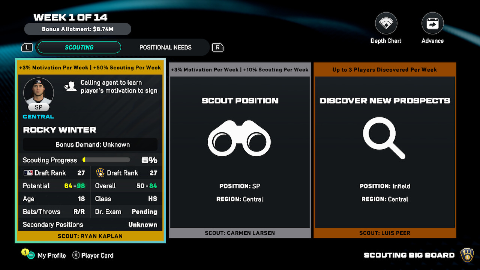Viewport: 480px width, 270px height.
Task: Click the agent phone call icon
Action: coord(70,87)
